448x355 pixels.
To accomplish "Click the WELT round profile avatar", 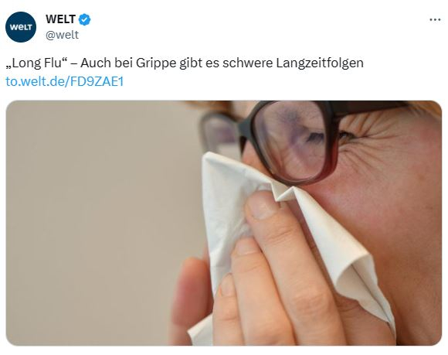I will [21, 27].
